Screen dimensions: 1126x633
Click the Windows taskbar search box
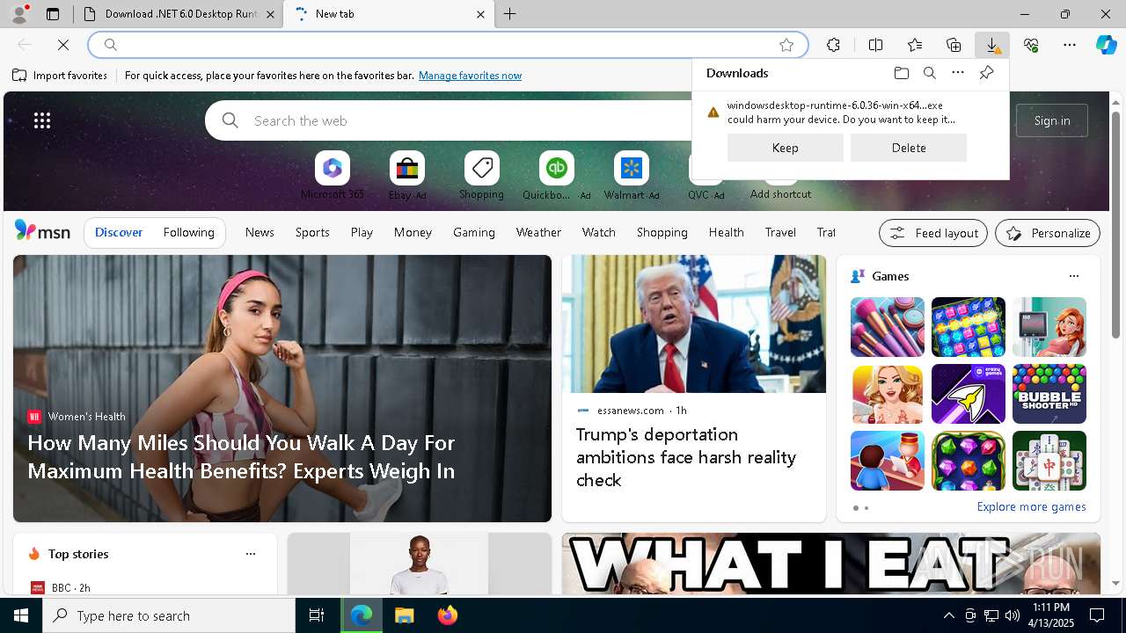[169, 615]
